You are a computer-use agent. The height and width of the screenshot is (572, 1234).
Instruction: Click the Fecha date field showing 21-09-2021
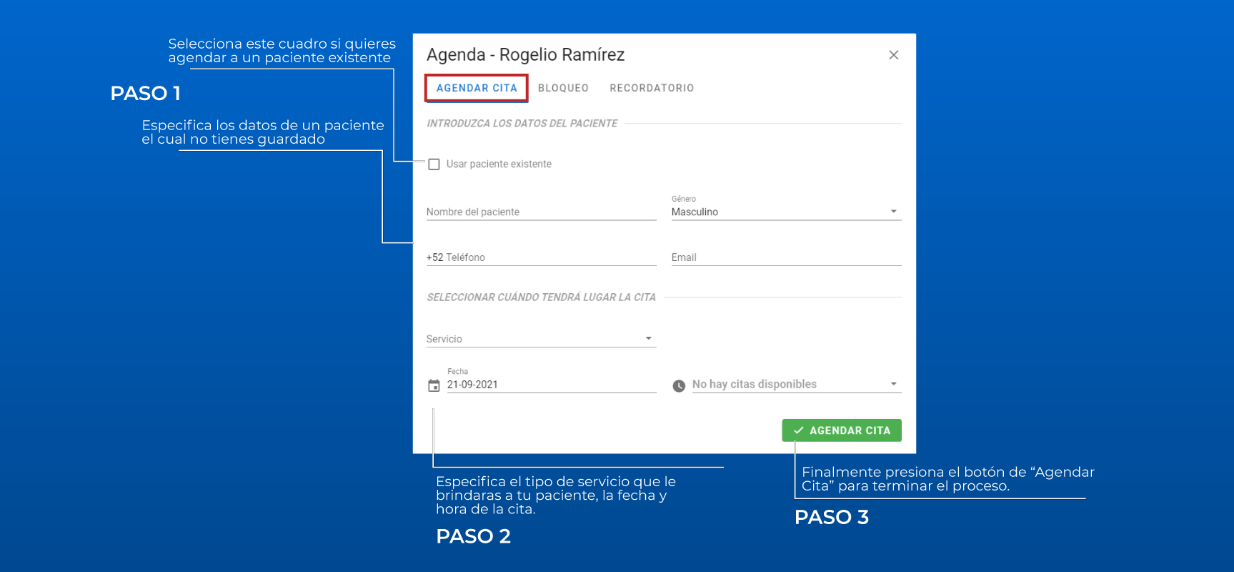pyautogui.click(x=550, y=385)
